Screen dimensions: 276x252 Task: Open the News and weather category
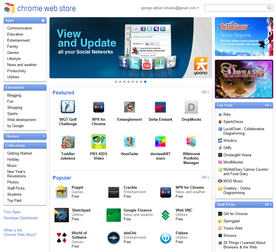pyautogui.click(x=22, y=65)
